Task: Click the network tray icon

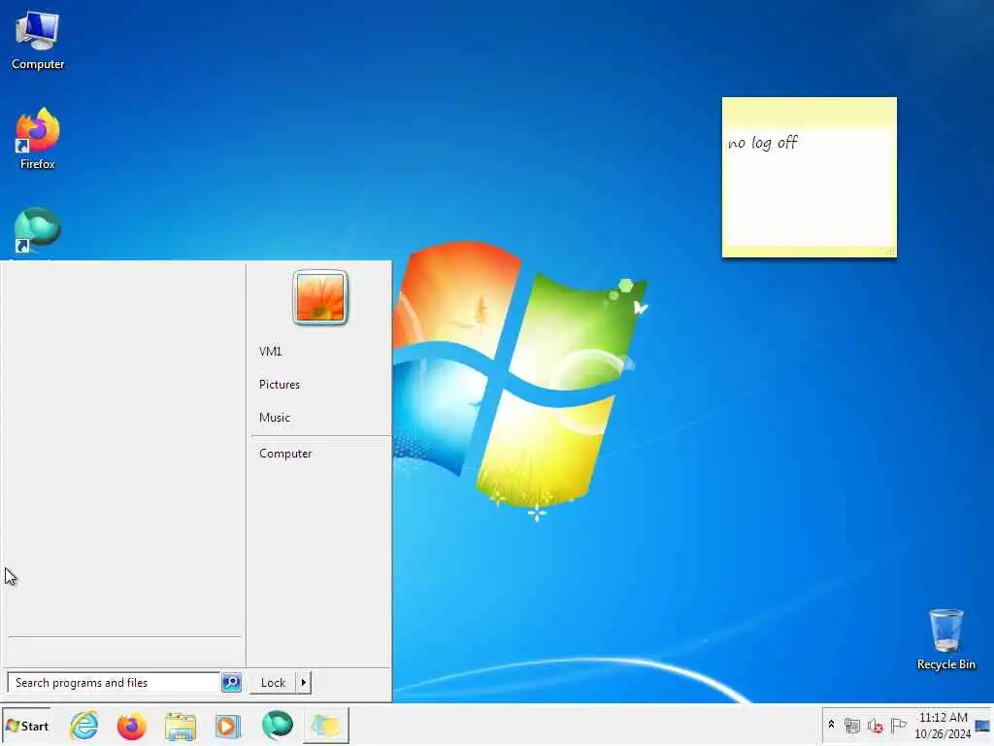Action: [852, 725]
